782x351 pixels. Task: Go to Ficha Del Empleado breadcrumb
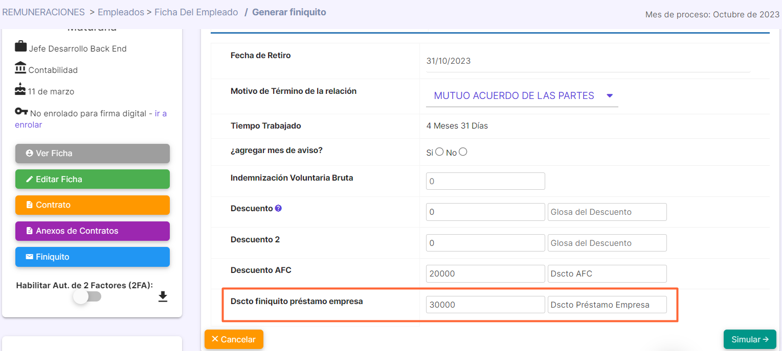point(196,12)
